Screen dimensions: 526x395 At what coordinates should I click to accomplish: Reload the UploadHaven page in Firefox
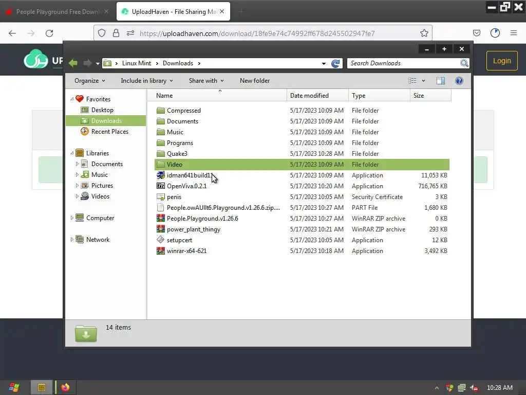coord(49,33)
